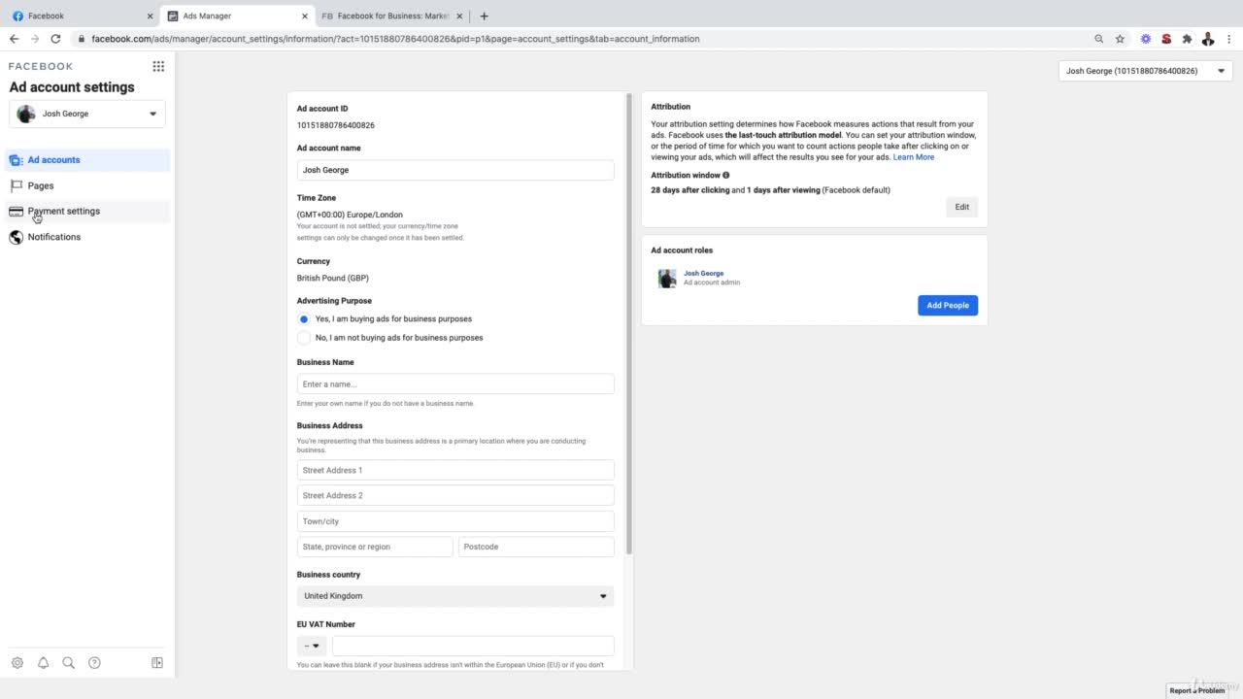
Task: Open the Chrome profile avatar
Action: [x=1208, y=39]
